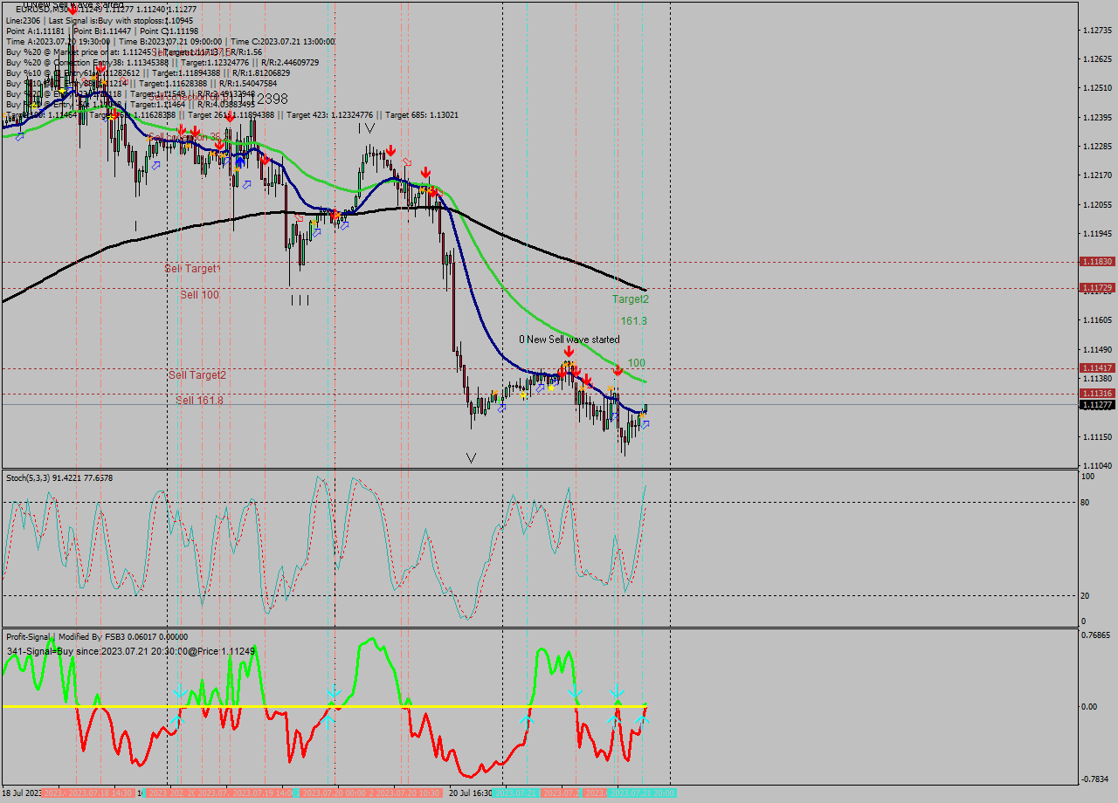Select the red sell arrow below "0 New Sell wave started"
1118x803 pixels.
point(569,352)
